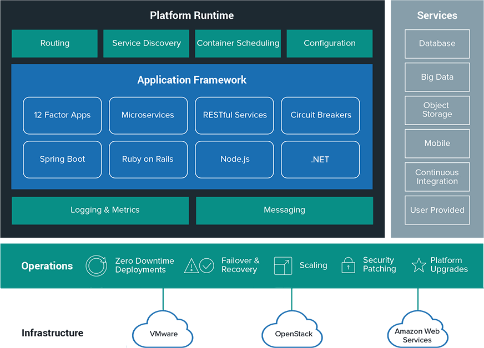
Task: Toggle the Messaging component
Action: pos(284,210)
